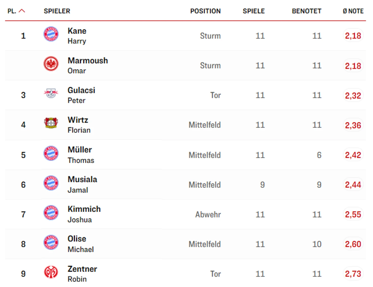The image size is (373, 287).
Task: Sort table by SPIELE column header
Action: 253,11
